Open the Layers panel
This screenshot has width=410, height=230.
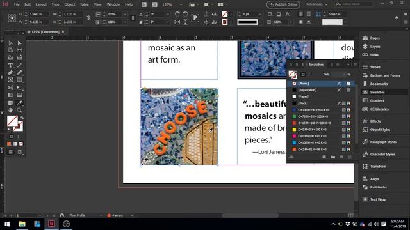point(375,47)
